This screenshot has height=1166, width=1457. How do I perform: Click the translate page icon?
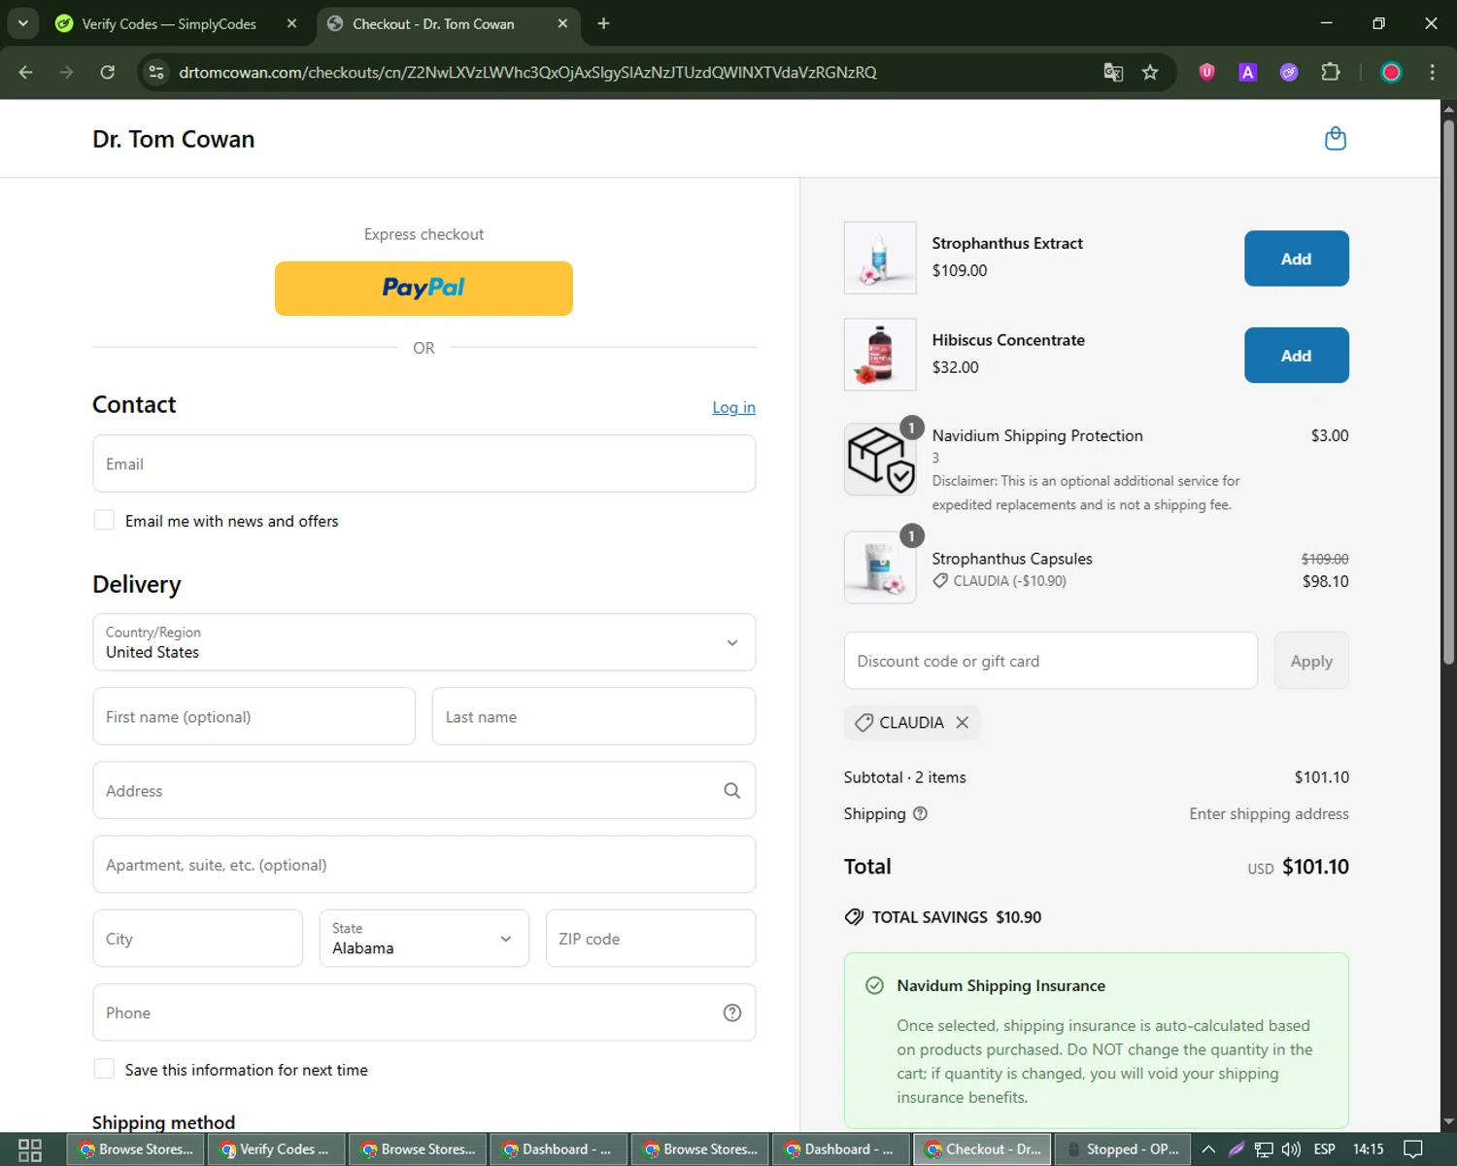pos(1114,72)
